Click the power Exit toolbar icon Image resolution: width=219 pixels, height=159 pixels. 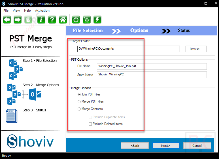point(76,20)
